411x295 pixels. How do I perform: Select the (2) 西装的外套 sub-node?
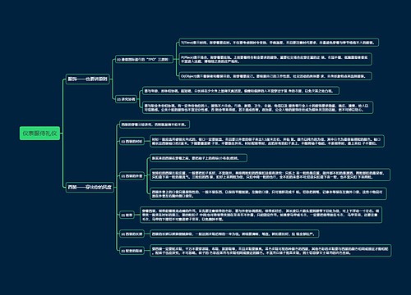[132, 176]
